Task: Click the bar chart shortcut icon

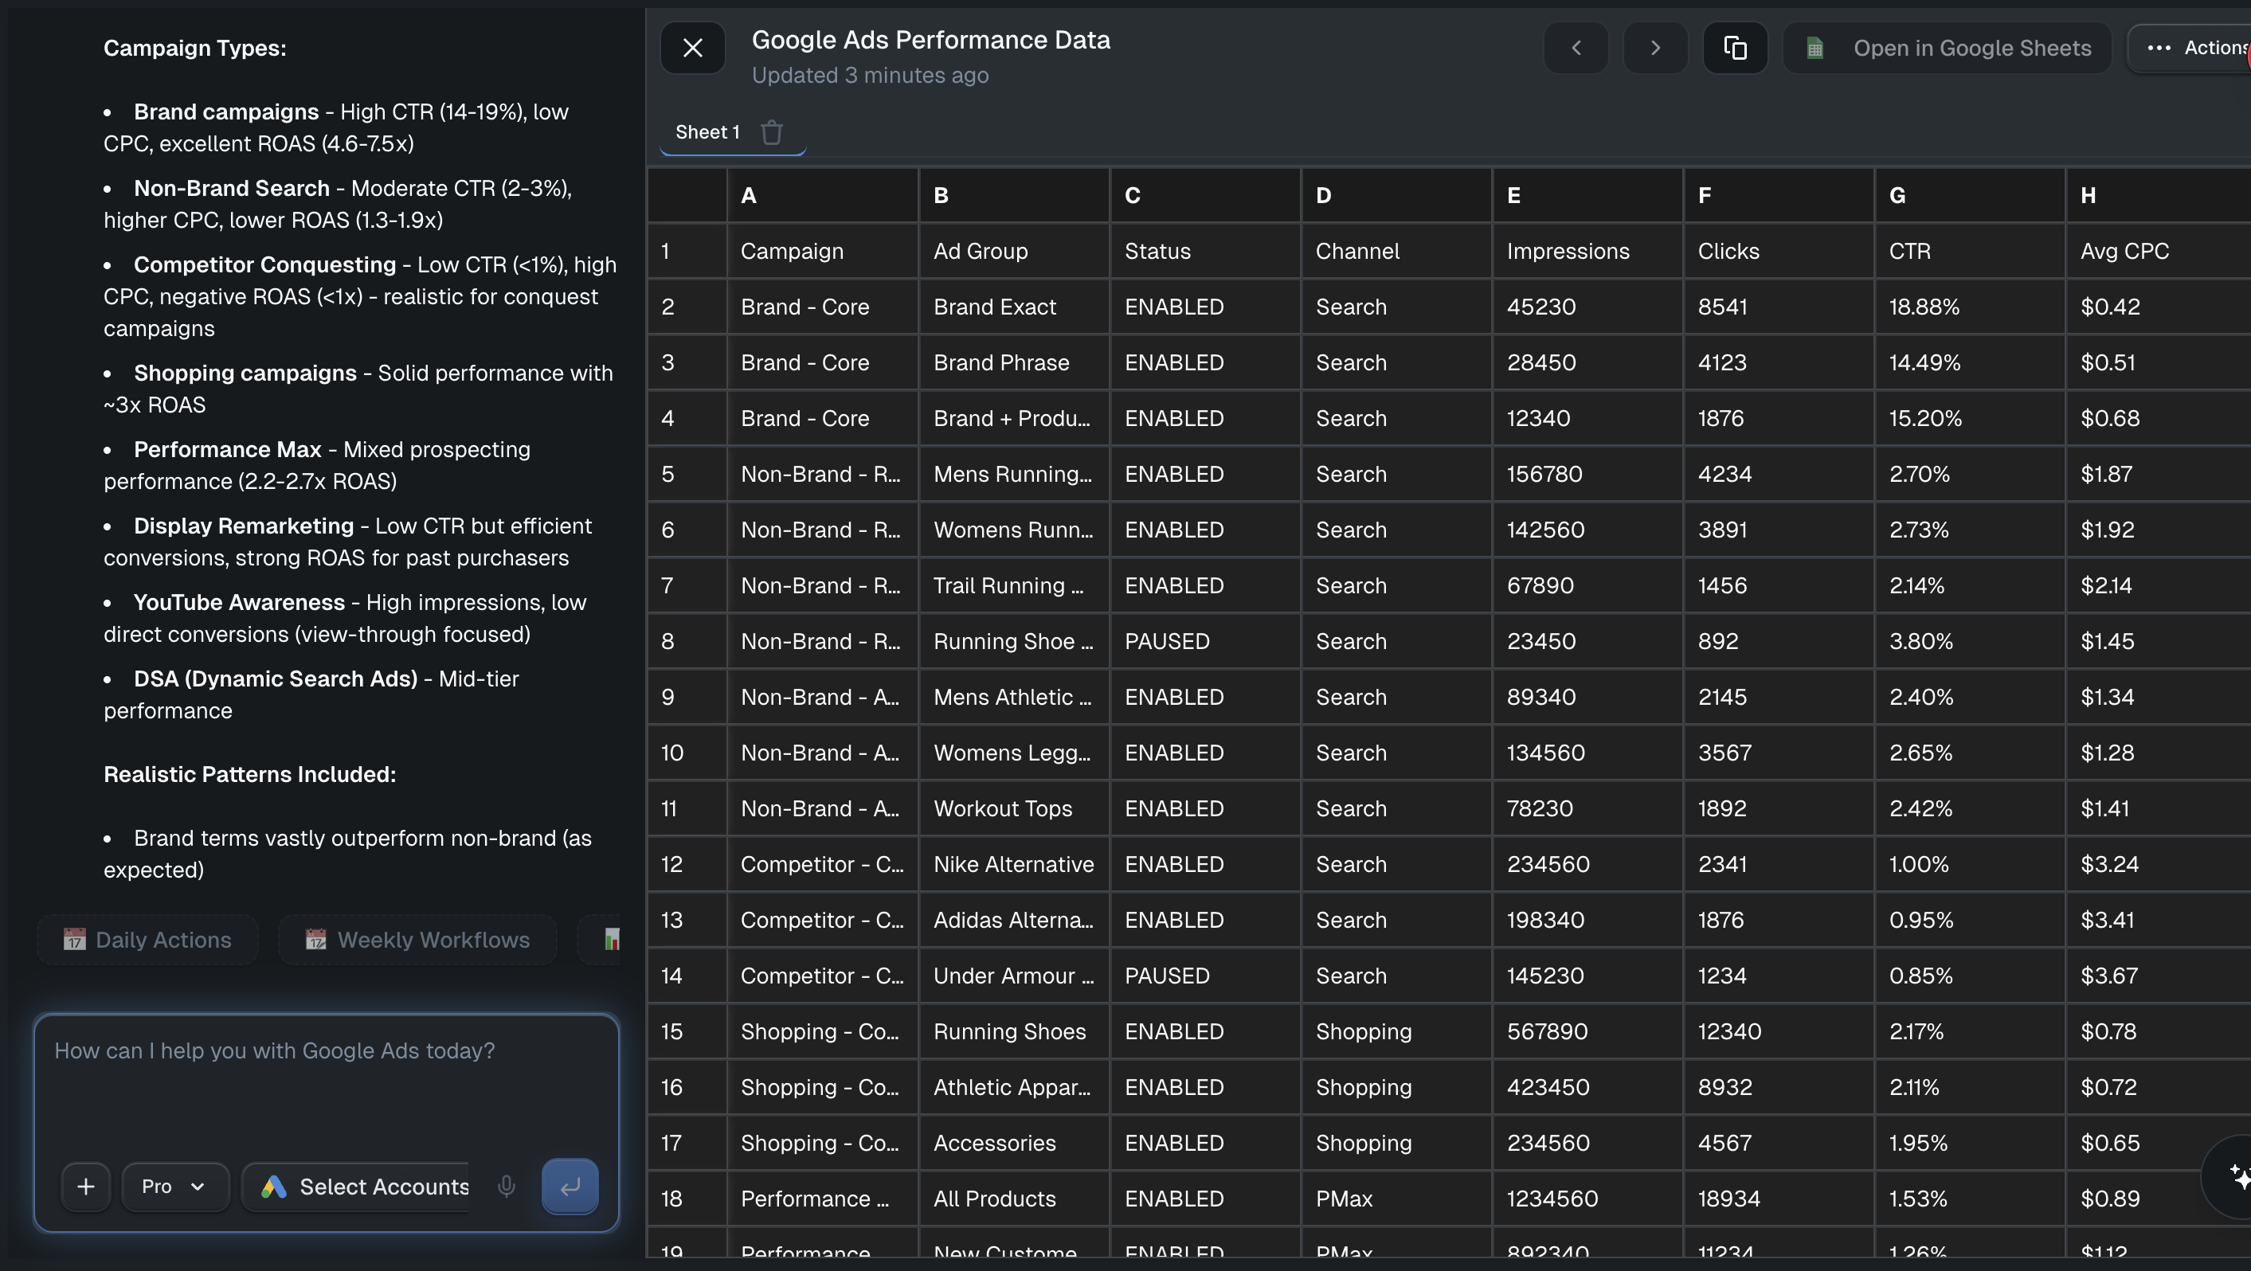Action: coord(613,939)
